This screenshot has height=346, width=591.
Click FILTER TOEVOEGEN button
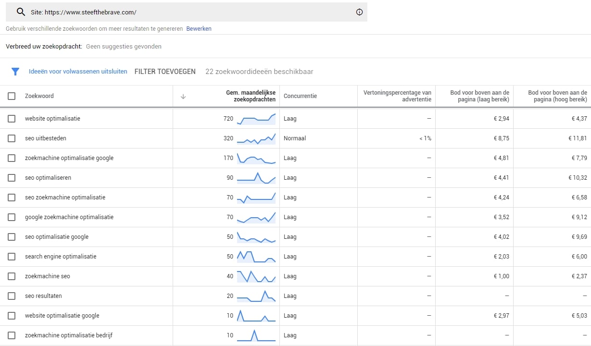click(x=165, y=72)
